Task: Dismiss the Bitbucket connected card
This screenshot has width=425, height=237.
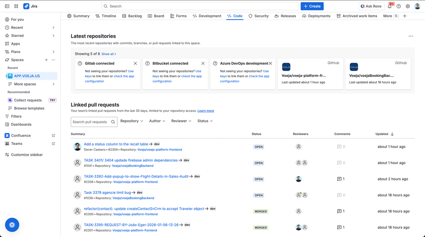Action: pos(203,64)
